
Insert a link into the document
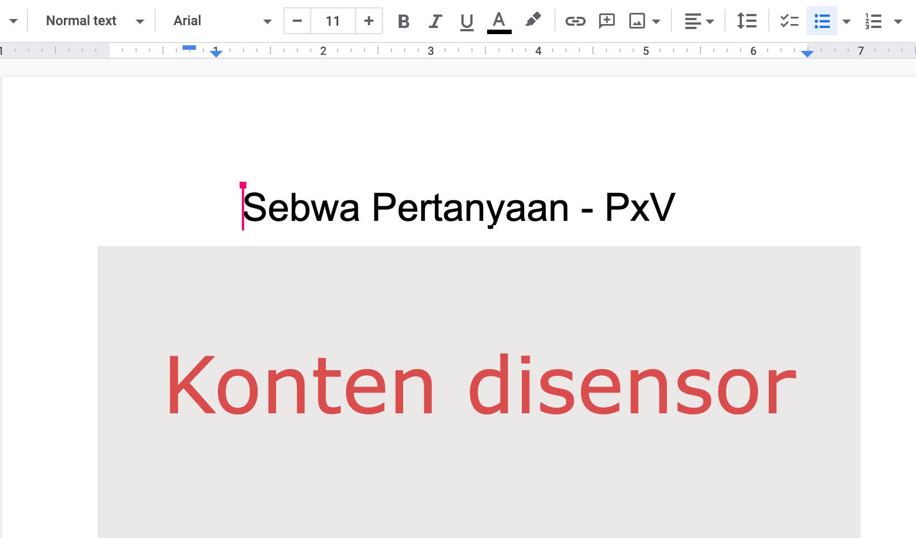coord(575,21)
